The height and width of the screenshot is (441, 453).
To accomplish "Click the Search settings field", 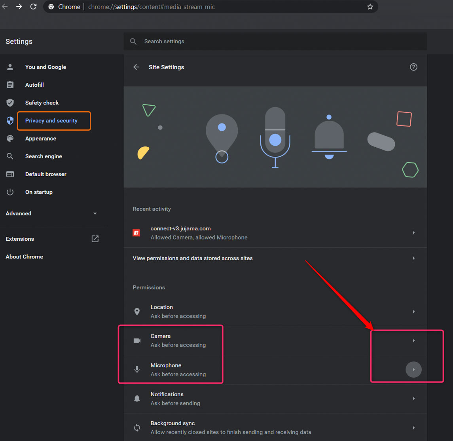I will click(x=275, y=41).
